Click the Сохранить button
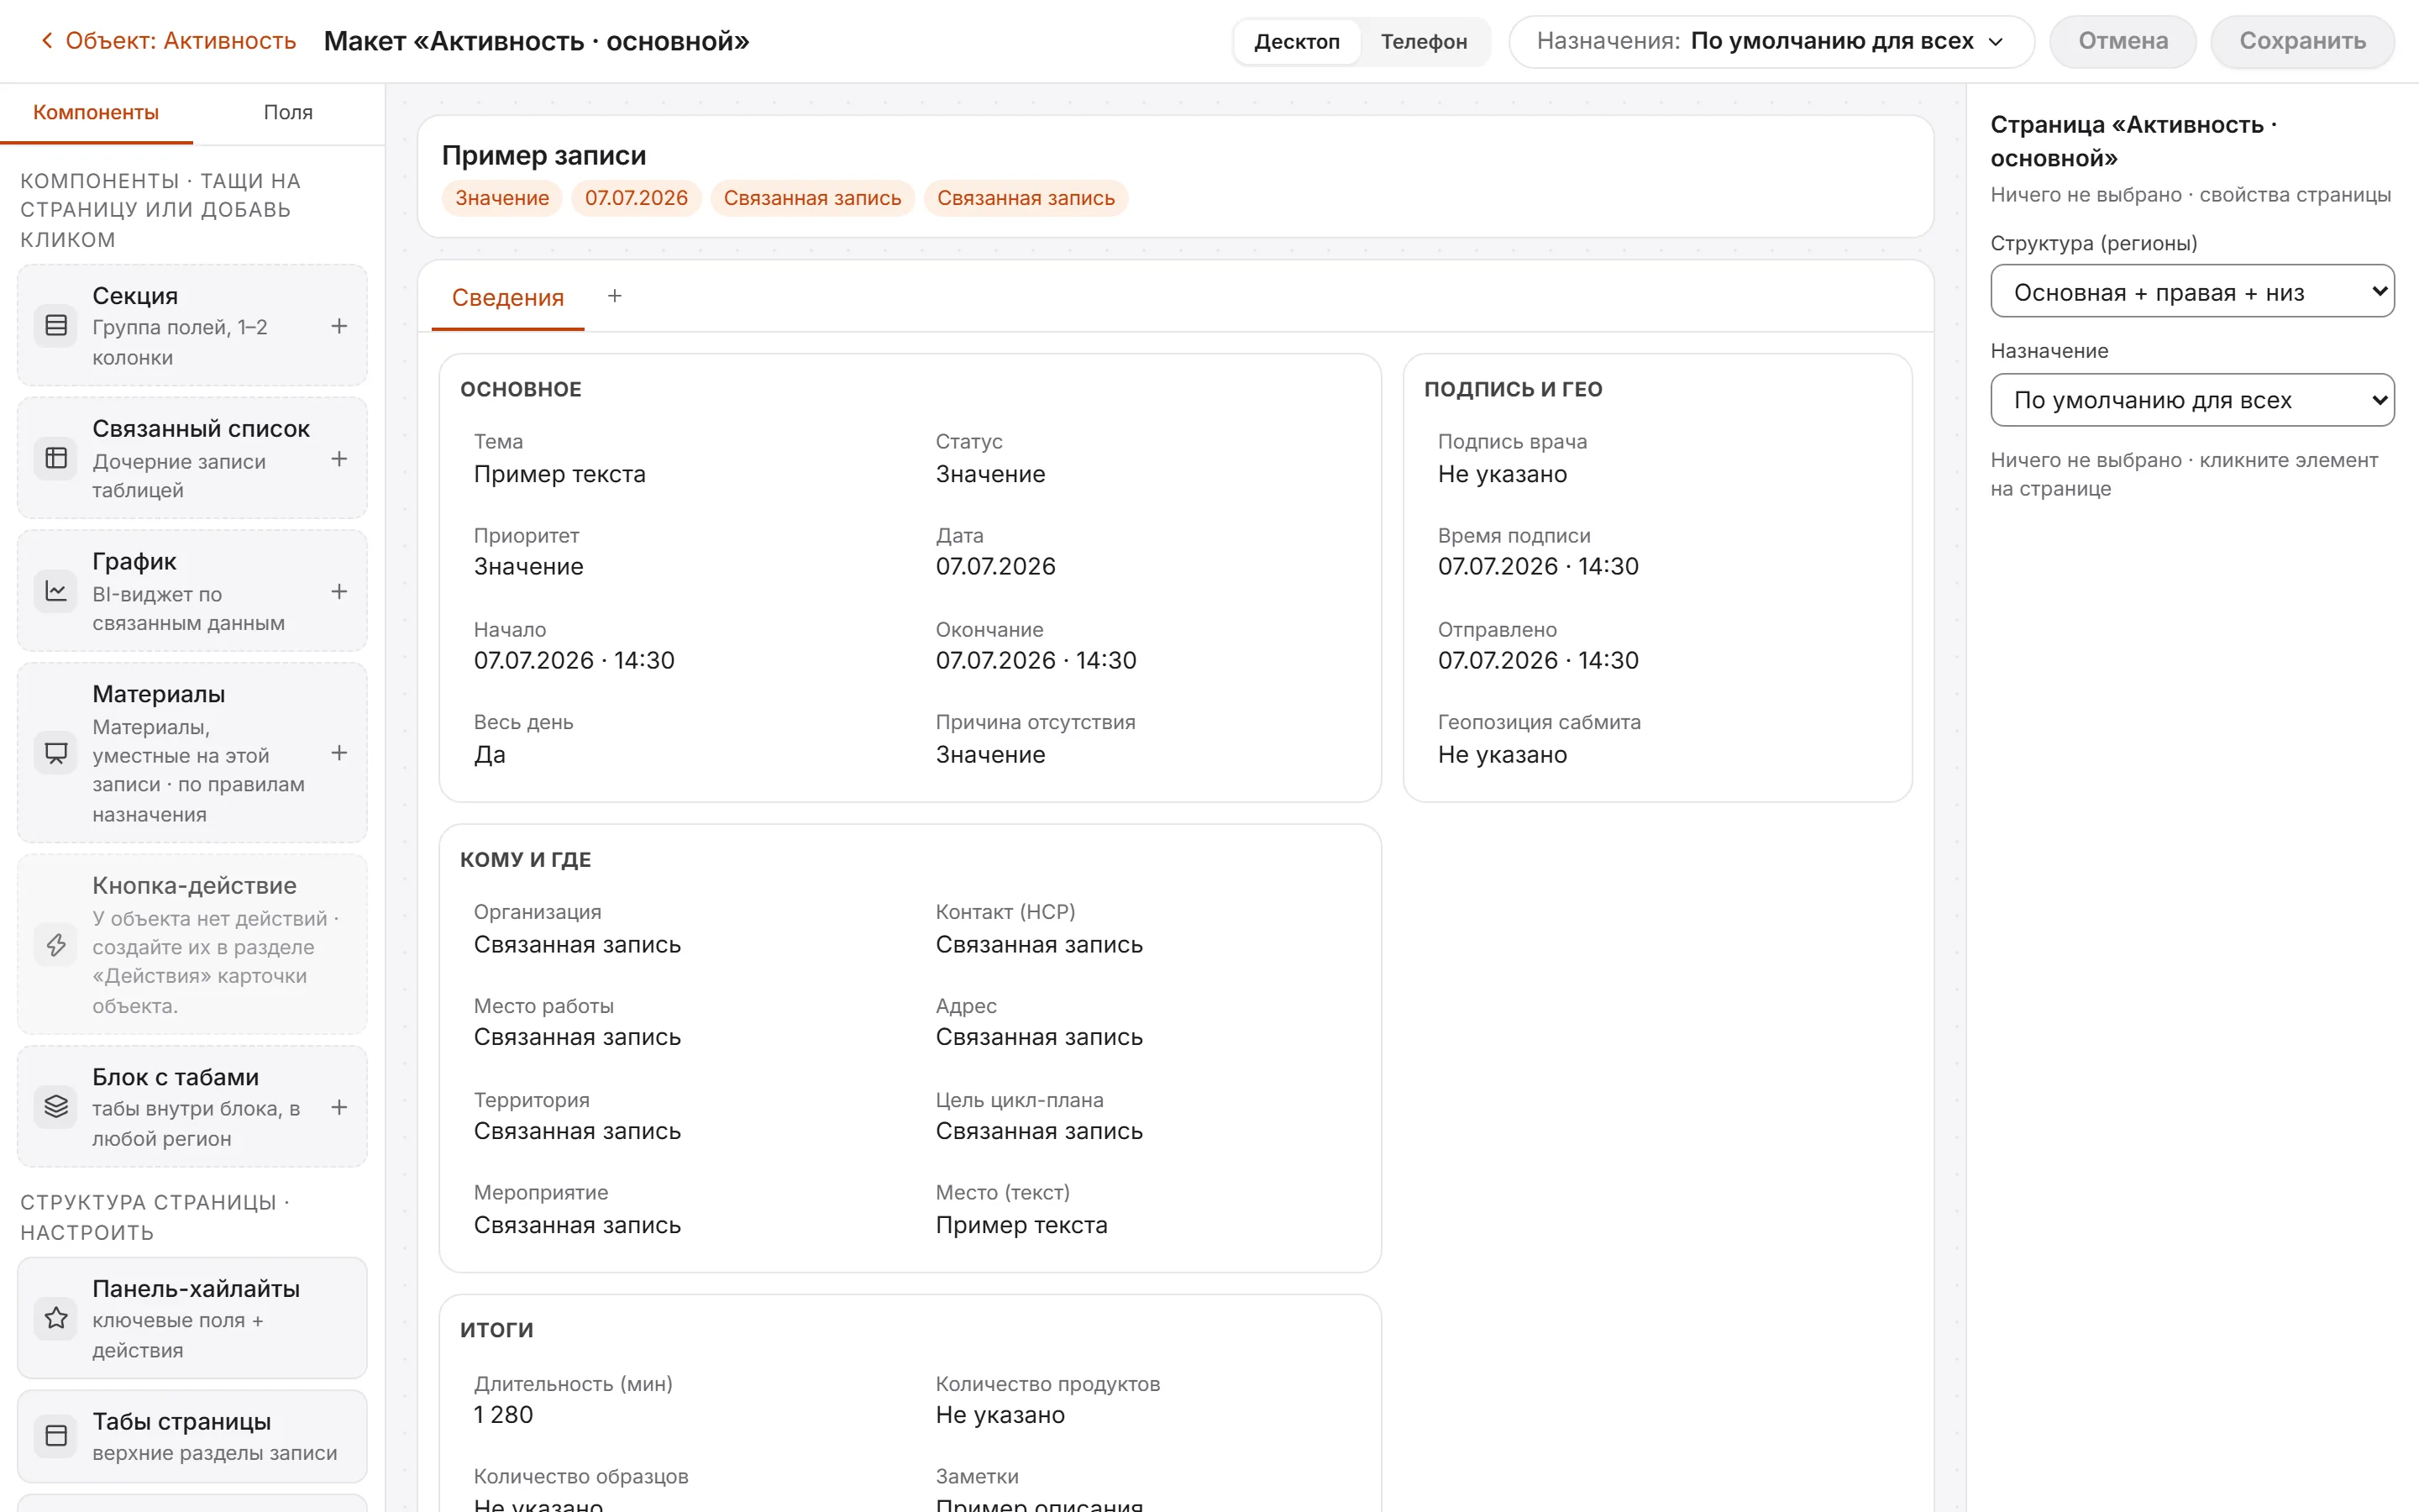The height and width of the screenshot is (1512, 2419). (2301, 41)
